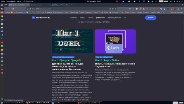184x104 pixels.
Task: Open the translate page icon in address bar
Action: pyautogui.click(x=113, y=9)
